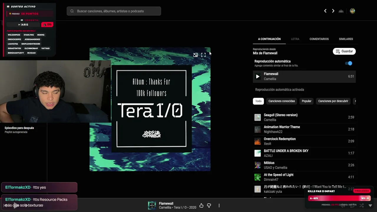The height and width of the screenshot is (212, 377).
Task: Click the Overclock Redemption cover thumbnail
Action: [x=258, y=141]
